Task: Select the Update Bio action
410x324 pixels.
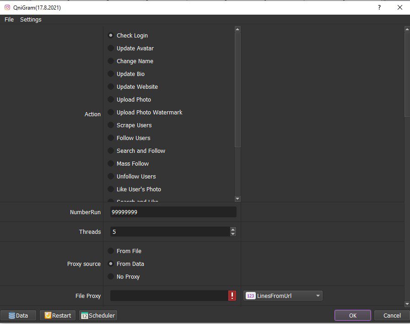Action: (126, 74)
